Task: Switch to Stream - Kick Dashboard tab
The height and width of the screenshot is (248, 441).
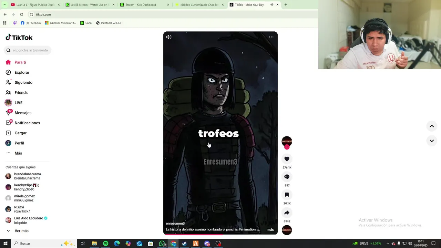Action: click(144, 5)
